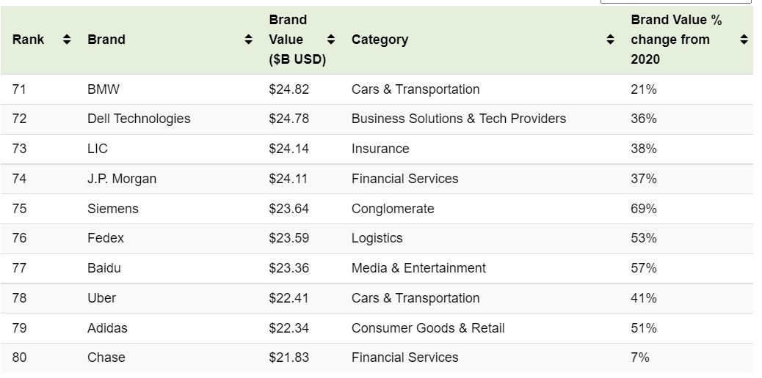The width and height of the screenshot is (762, 378).
Task: Select the Adidas row entry
Action: coord(107,328)
